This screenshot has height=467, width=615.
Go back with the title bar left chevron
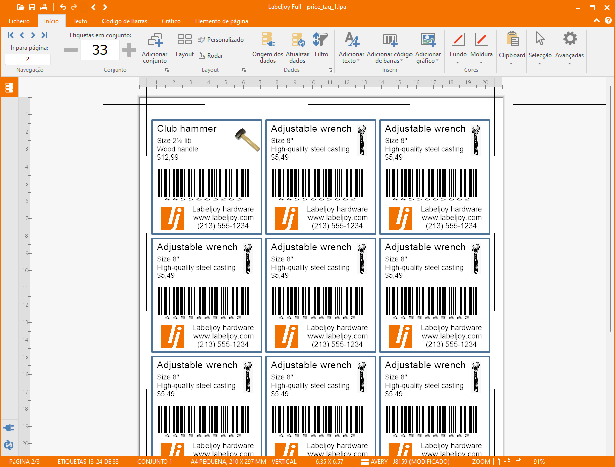(x=93, y=7)
